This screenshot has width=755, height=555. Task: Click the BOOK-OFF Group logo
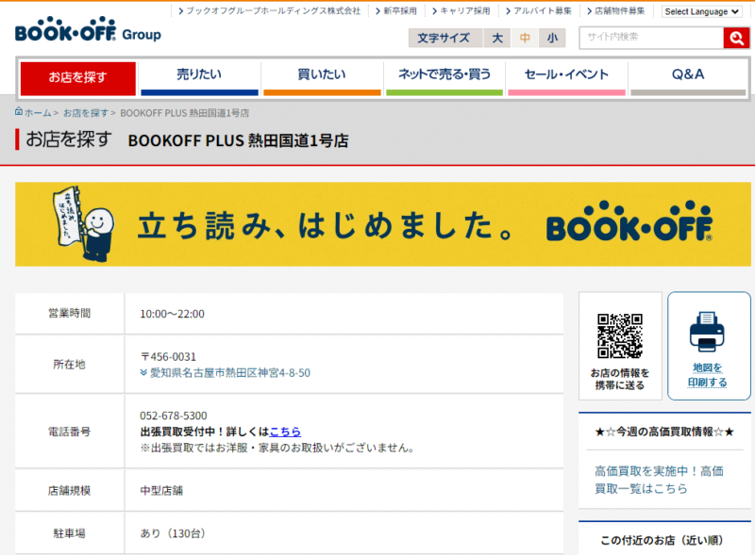point(88,30)
